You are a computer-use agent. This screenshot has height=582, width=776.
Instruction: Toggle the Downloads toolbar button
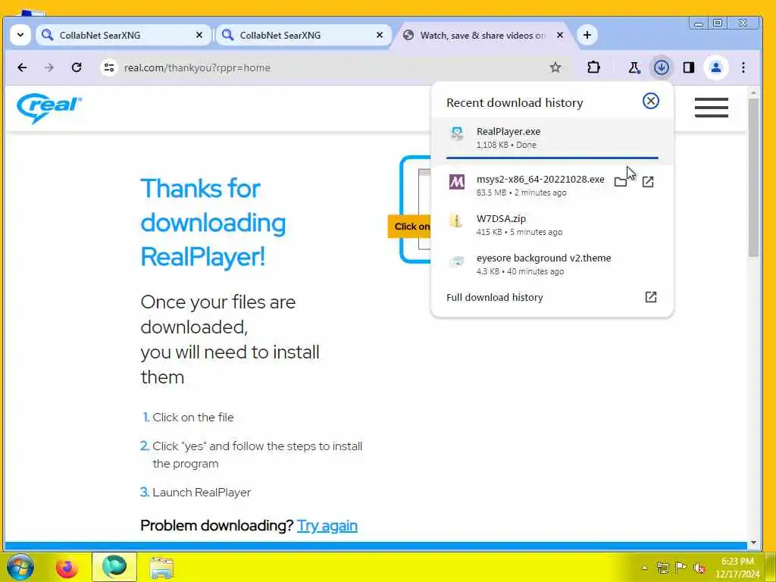click(x=661, y=67)
